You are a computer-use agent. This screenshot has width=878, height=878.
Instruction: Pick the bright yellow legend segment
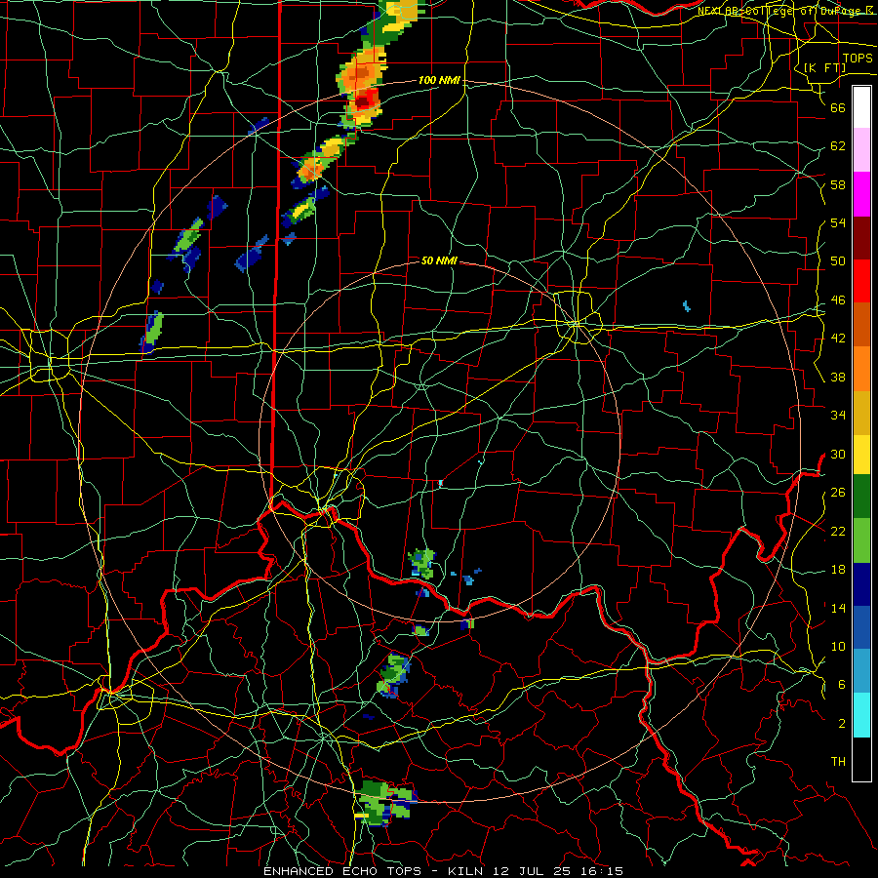click(x=861, y=455)
